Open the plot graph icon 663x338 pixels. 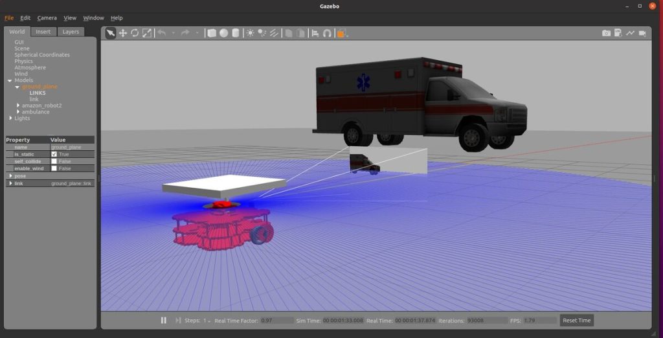(631, 33)
